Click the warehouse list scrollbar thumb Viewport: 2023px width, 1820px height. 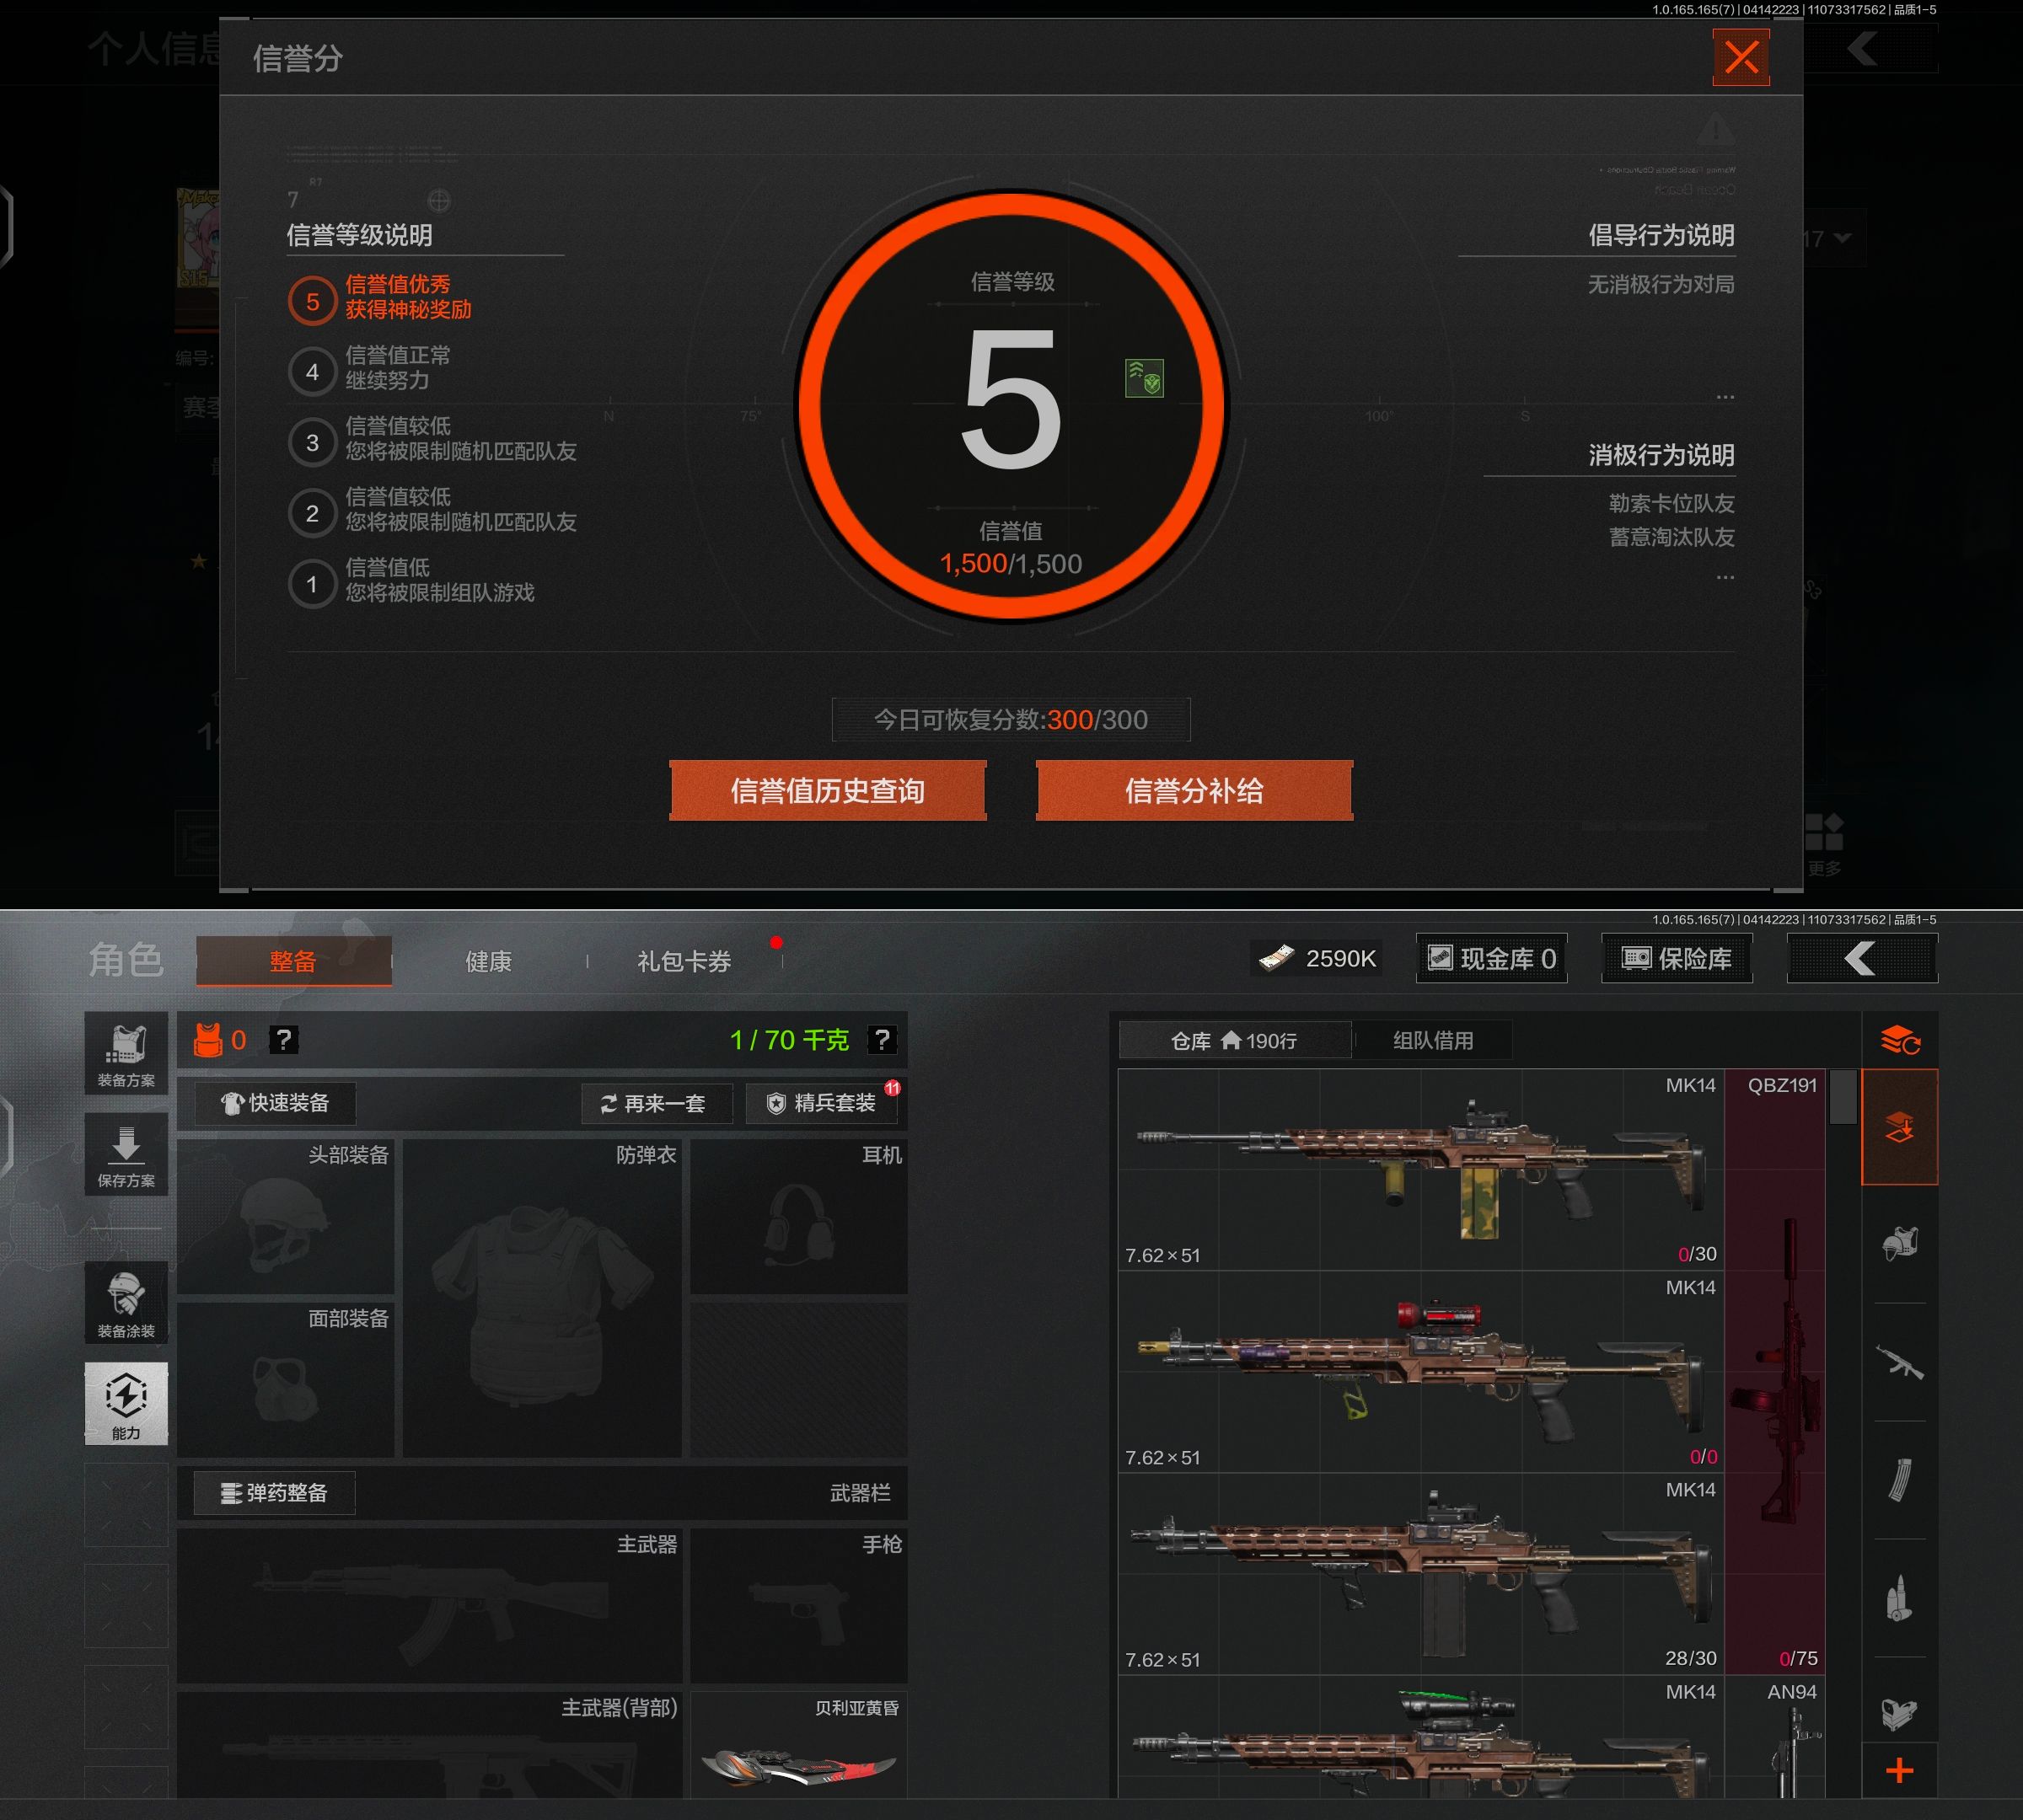point(1843,1096)
